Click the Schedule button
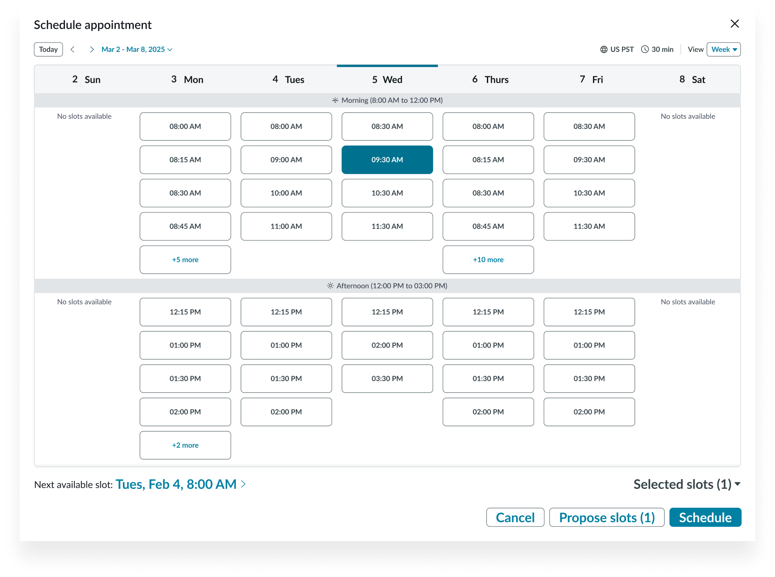Viewport: 775px width, 577px height. click(x=705, y=517)
